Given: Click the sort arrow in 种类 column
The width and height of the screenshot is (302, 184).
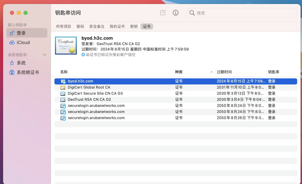Looking at the screenshot, I should pos(212,72).
